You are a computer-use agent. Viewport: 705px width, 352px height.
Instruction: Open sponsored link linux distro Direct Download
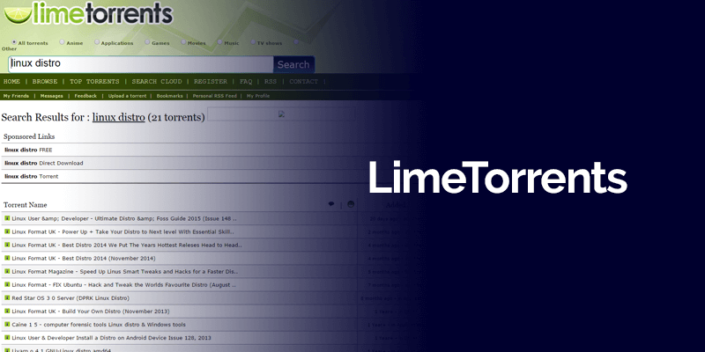click(43, 164)
